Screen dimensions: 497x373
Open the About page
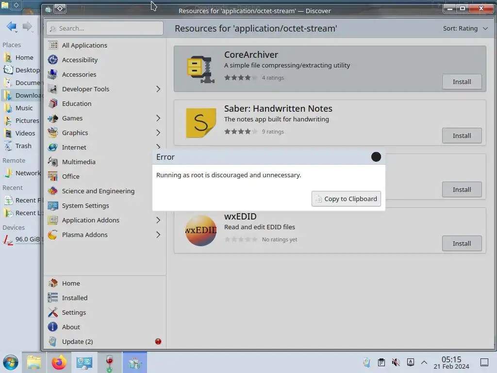(x=105, y=327)
